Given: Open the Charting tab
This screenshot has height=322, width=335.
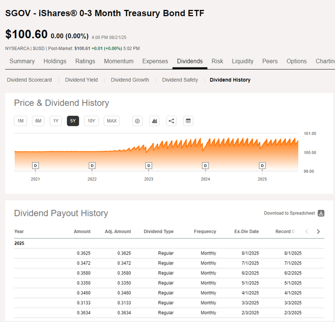Looking at the screenshot, I should (325, 61).
